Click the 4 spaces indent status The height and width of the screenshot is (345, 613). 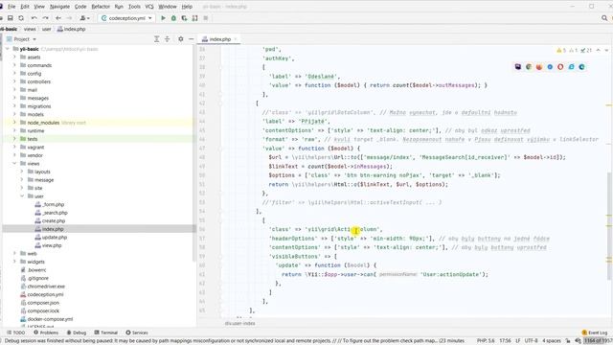pyautogui.click(x=552, y=341)
